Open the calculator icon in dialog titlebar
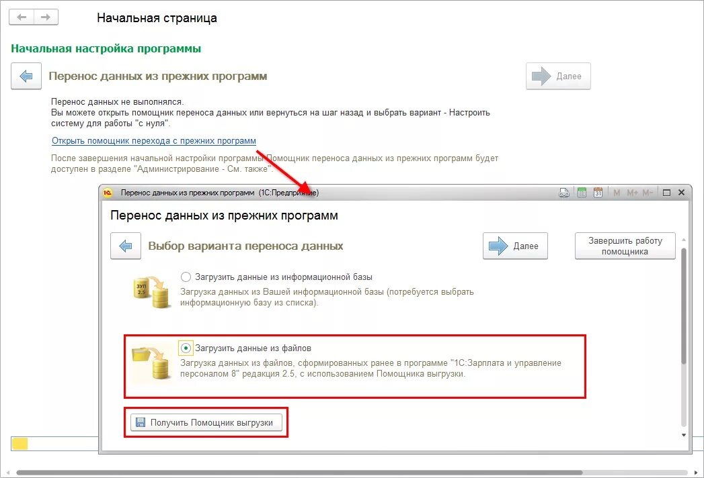Viewport: 704px width, 478px height. coord(582,193)
